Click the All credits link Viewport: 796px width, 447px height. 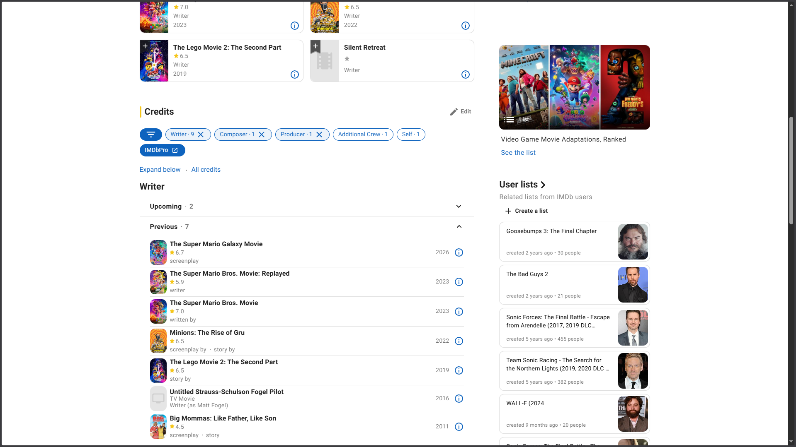point(206,170)
